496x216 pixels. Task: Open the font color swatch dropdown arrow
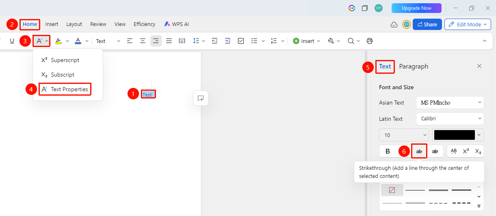(480, 135)
